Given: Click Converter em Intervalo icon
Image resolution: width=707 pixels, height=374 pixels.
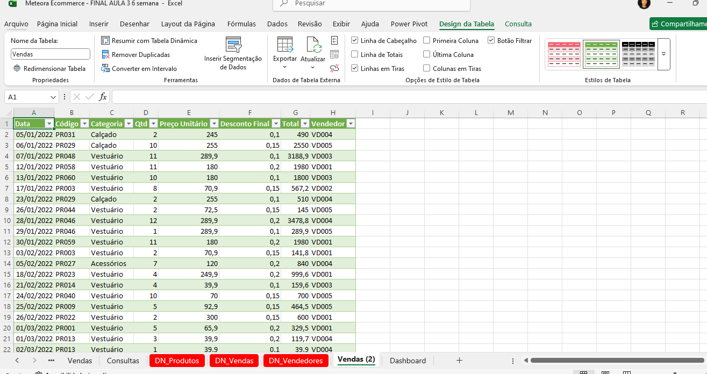Looking at the screenshot, I should click(x=105, y=69).
